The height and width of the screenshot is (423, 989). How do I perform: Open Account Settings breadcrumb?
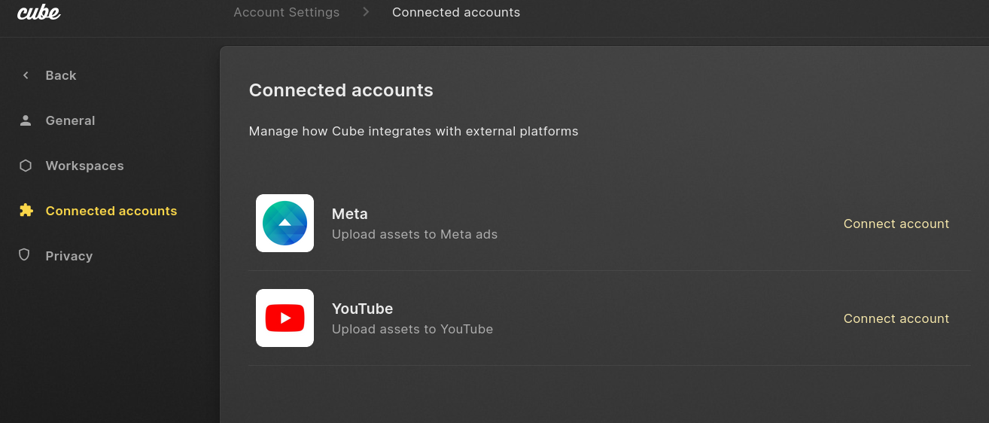click(287, 12)
